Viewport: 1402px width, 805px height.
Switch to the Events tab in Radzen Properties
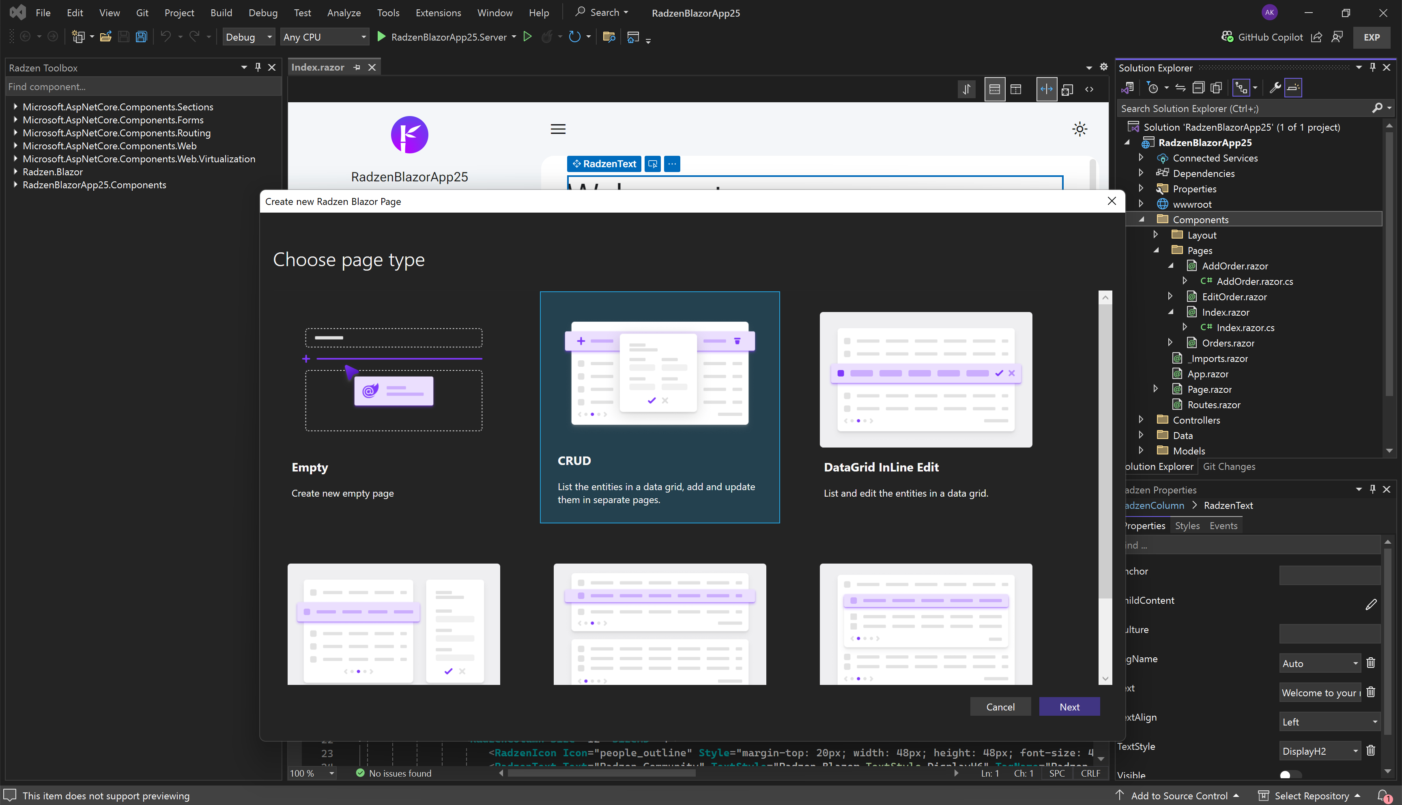point(1223,526)
